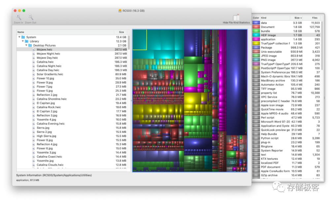Collapse the System folder disclosure triangle
330x202 pixels.
click(x=19, y=37)
